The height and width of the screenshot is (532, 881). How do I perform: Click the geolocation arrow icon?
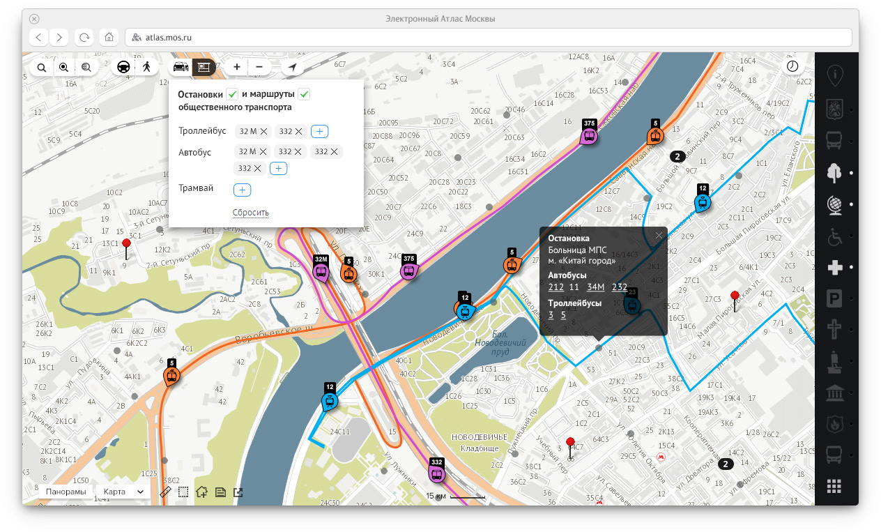tap(293, 67)
